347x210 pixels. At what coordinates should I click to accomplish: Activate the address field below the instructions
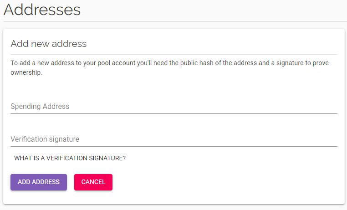pyautogui.click(x=173, y=107)
